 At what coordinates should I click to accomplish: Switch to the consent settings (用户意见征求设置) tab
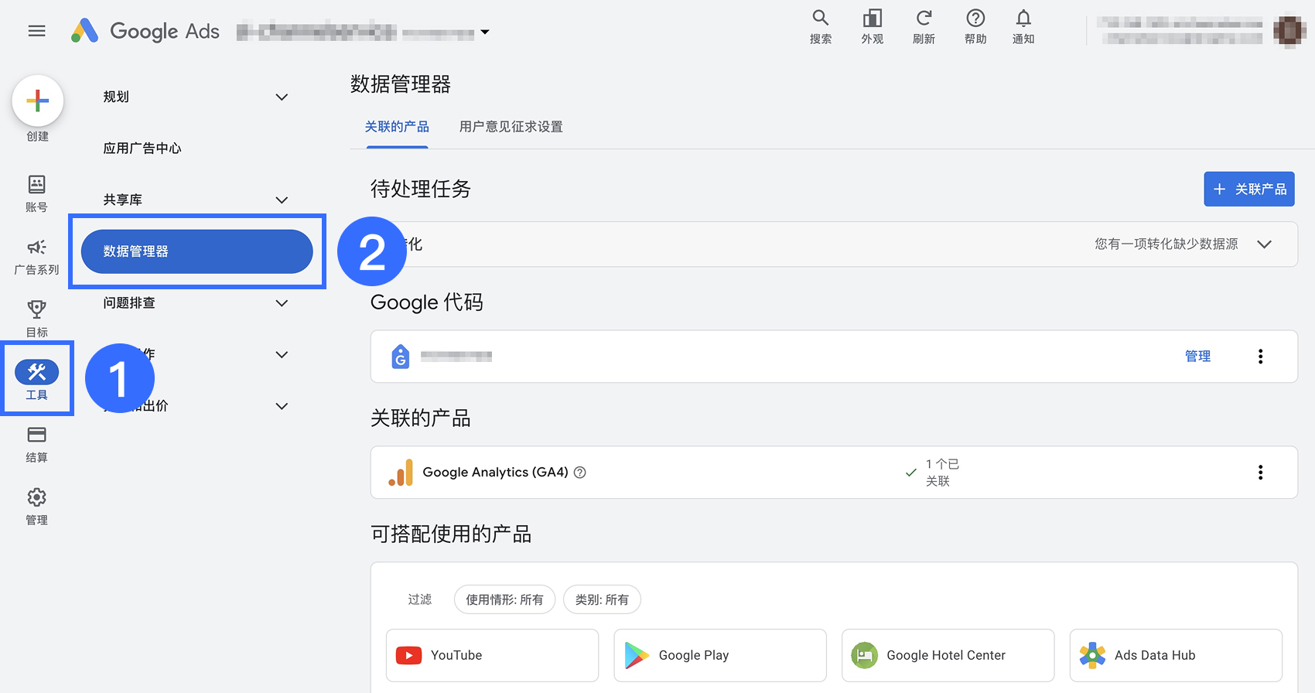click(x=511, y=127)
